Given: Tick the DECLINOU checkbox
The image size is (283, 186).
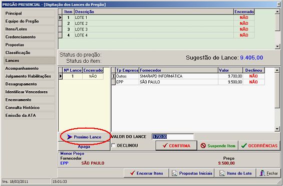Looking at the screenshot, I should [x=113, y=146].
